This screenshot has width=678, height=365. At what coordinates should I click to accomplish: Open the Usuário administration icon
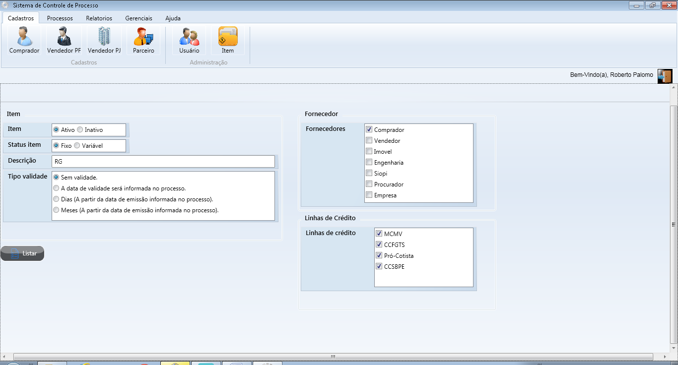pos(189,40)
